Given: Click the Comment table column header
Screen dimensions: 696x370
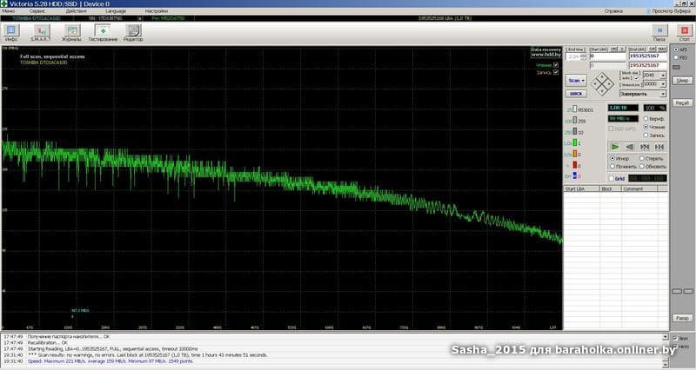Looking at the screenshot, I should 639,189.
